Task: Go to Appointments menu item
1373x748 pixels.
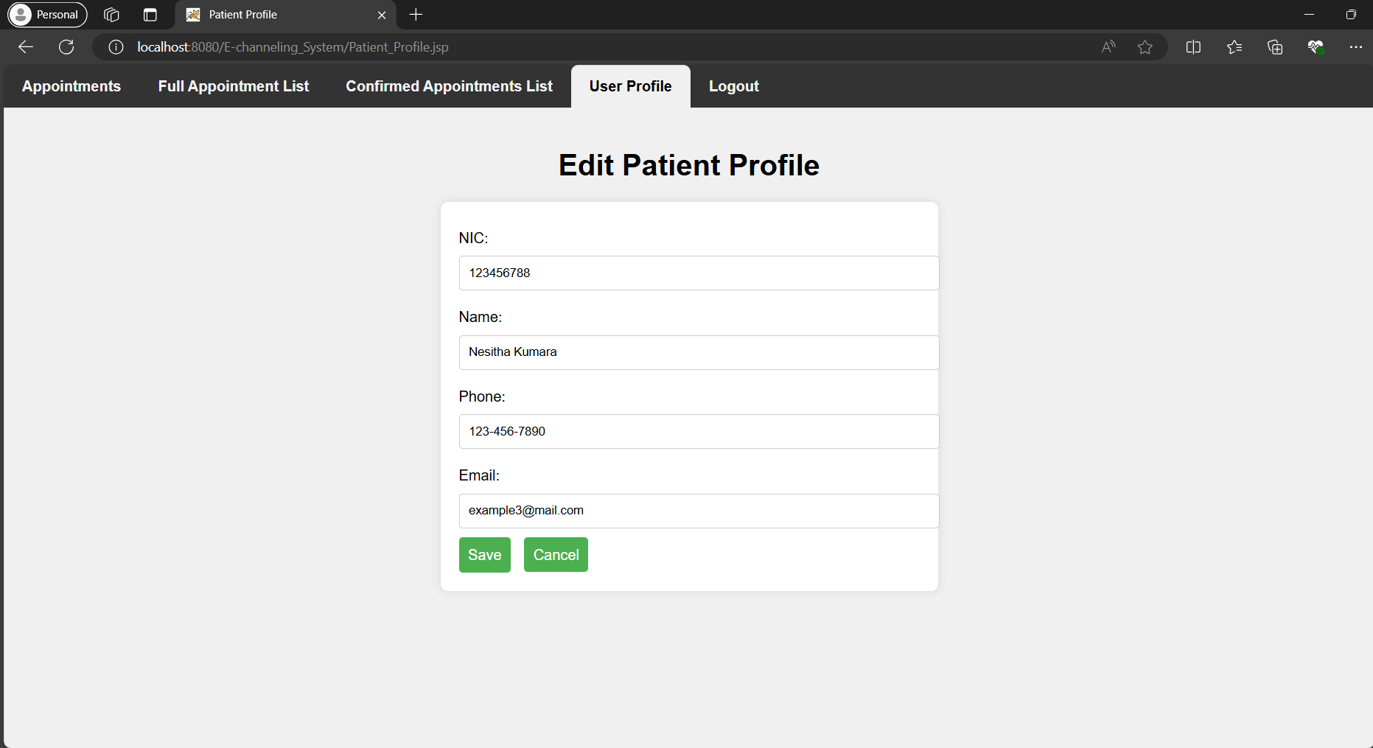Action: click(71, 86)
